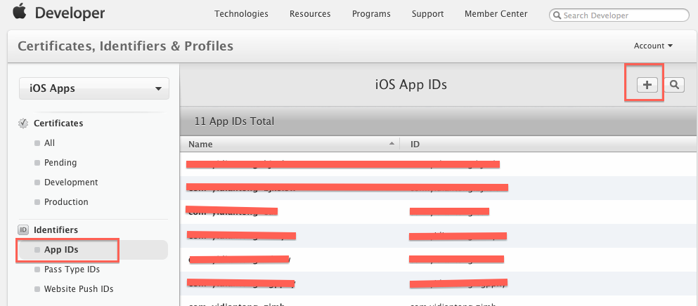Click the Identifiers section heading
The width and height of the screenshot is (698, 306).
[x=56, y=230]
